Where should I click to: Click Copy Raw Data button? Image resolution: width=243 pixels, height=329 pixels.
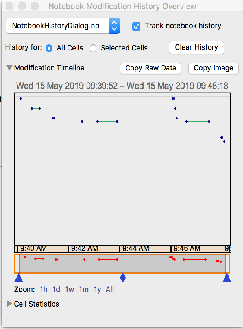pos(150,68)
